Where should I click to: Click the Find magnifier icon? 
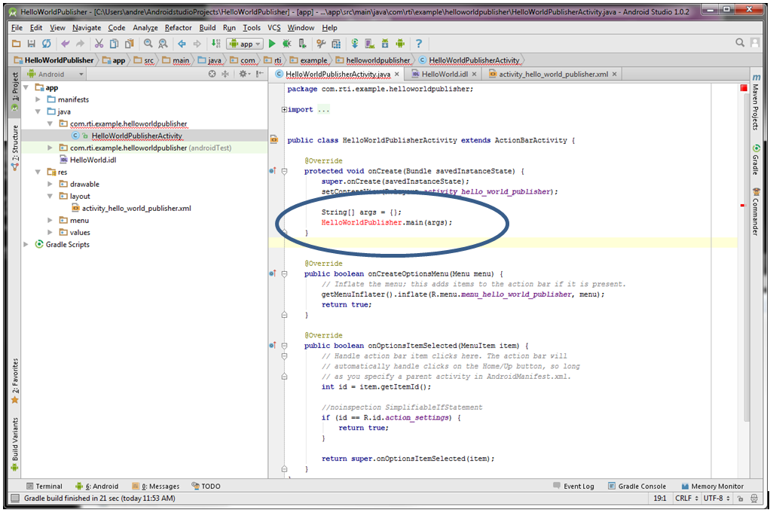tap(148, 44)
